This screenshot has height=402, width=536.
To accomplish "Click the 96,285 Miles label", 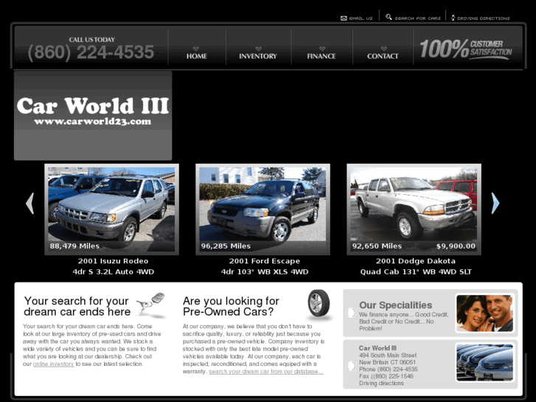I will 226,246.
